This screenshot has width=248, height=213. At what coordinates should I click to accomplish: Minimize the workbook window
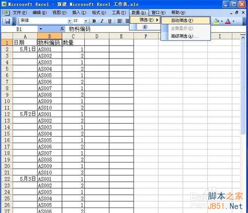231,13
